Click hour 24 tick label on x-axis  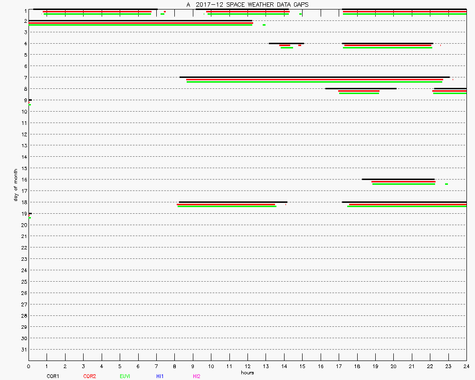[x=466, y=367]
